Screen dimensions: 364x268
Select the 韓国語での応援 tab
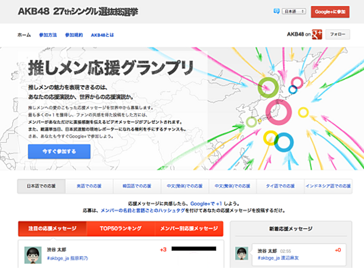pos(137,186)
